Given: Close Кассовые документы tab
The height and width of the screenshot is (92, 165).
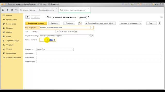Looking at the screenshot, I should click(x=56, y=8).
